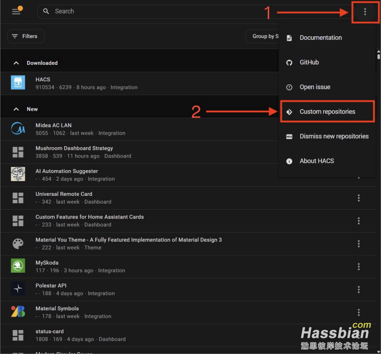
Task: Click the AI Automation Suggester icon
Action: (18, 174)
